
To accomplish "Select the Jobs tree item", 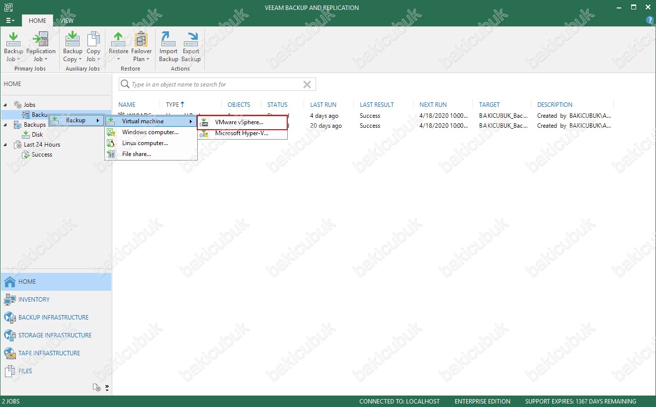I will [24, 105].
